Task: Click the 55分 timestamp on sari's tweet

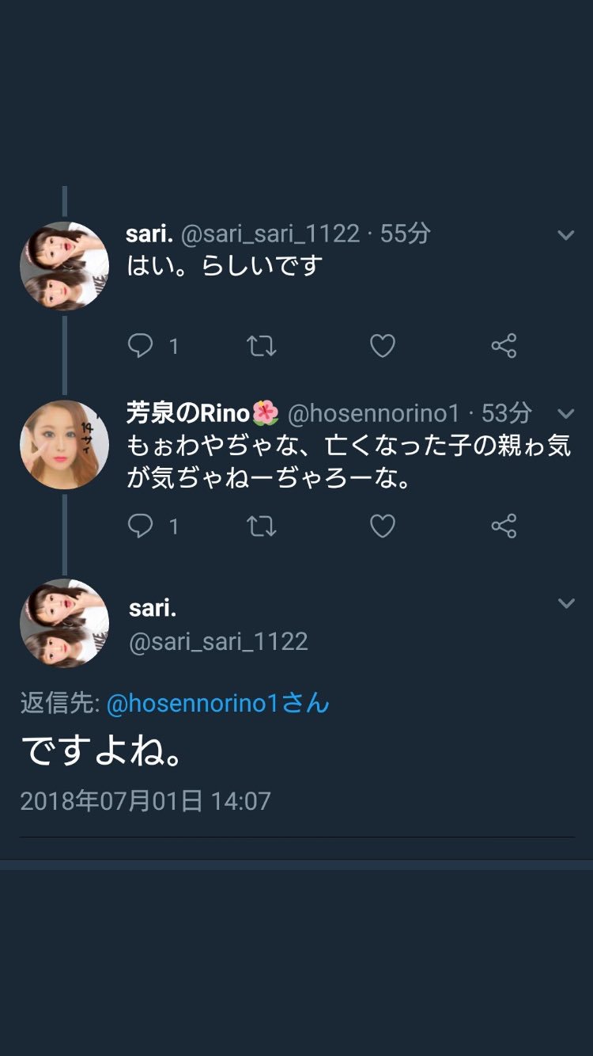Action: [x=406, y=234]
